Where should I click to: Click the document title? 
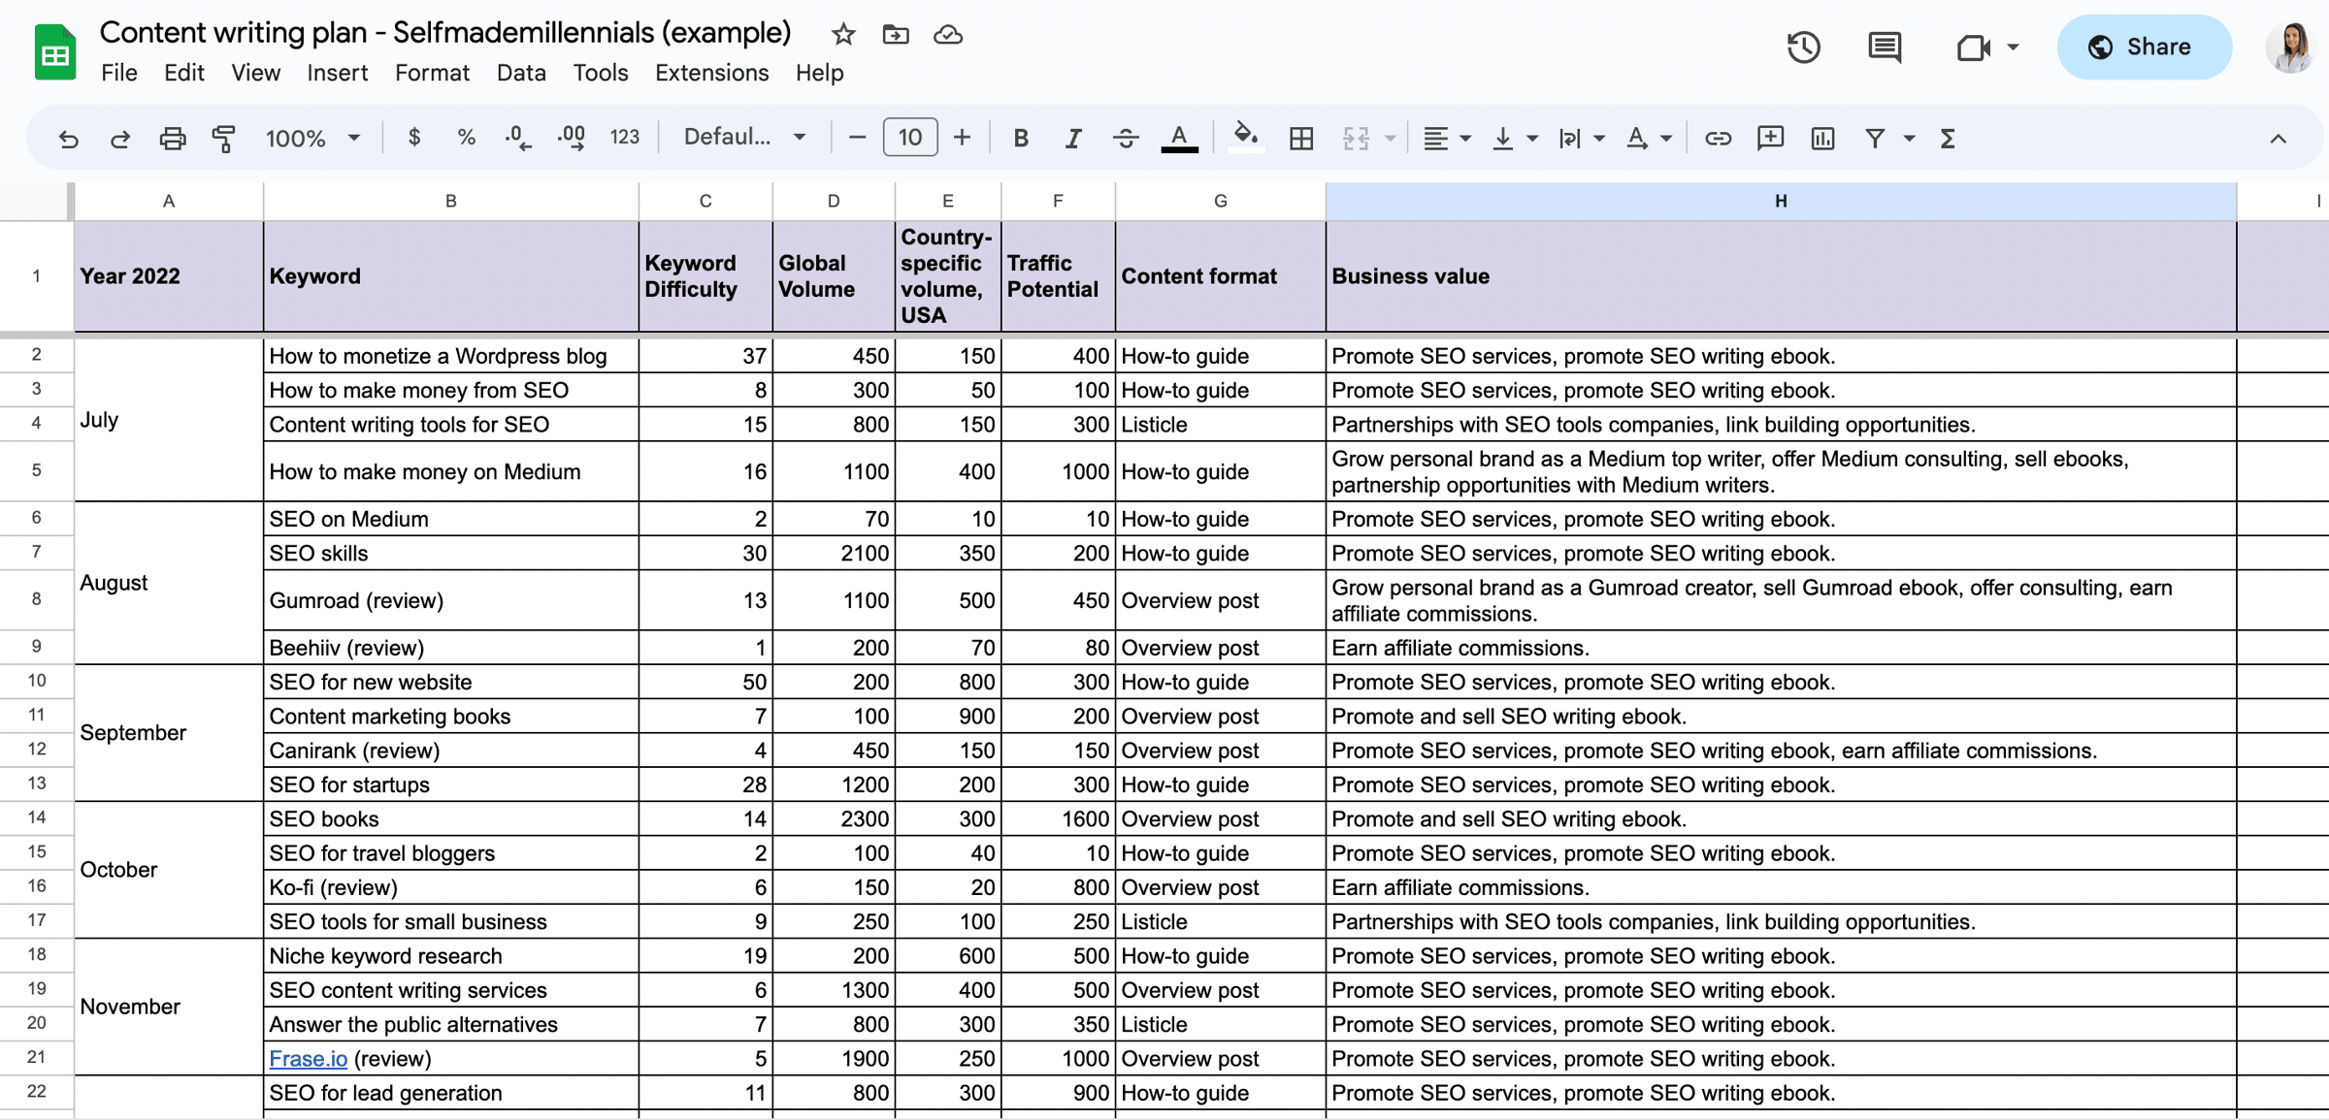point(445,33)
